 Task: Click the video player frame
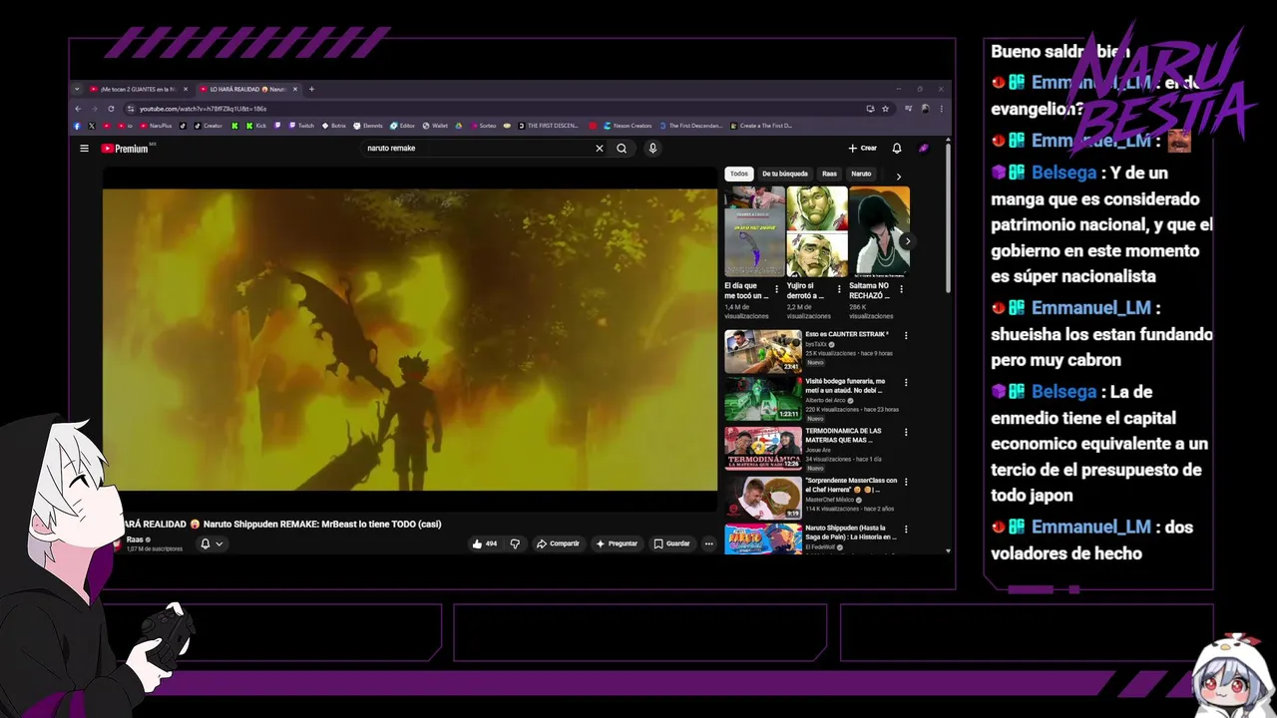(410, 339)
